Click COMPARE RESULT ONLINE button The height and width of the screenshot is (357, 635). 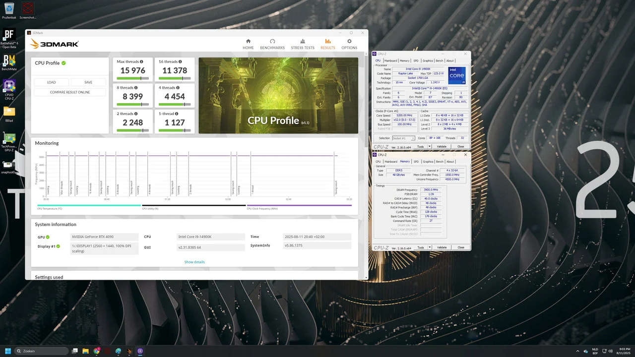[x=70, y=92]
